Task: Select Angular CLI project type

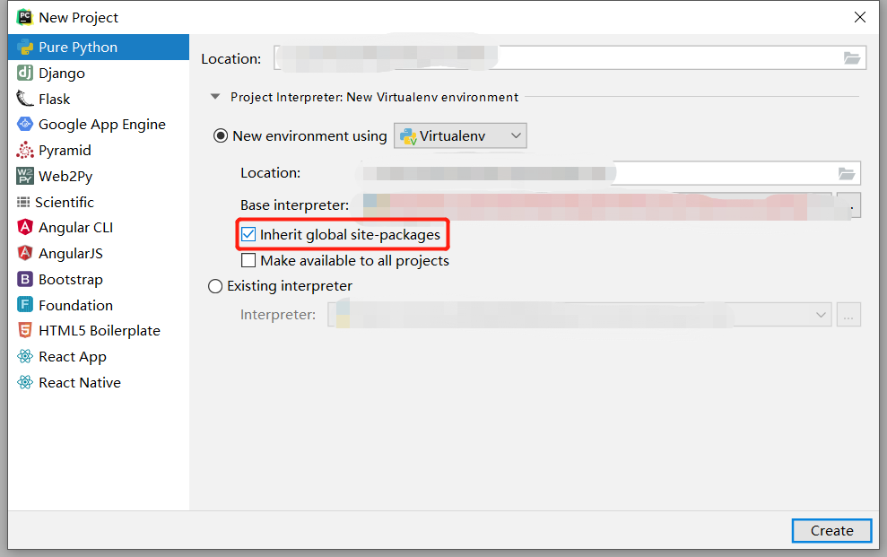Action: [99, 227]
